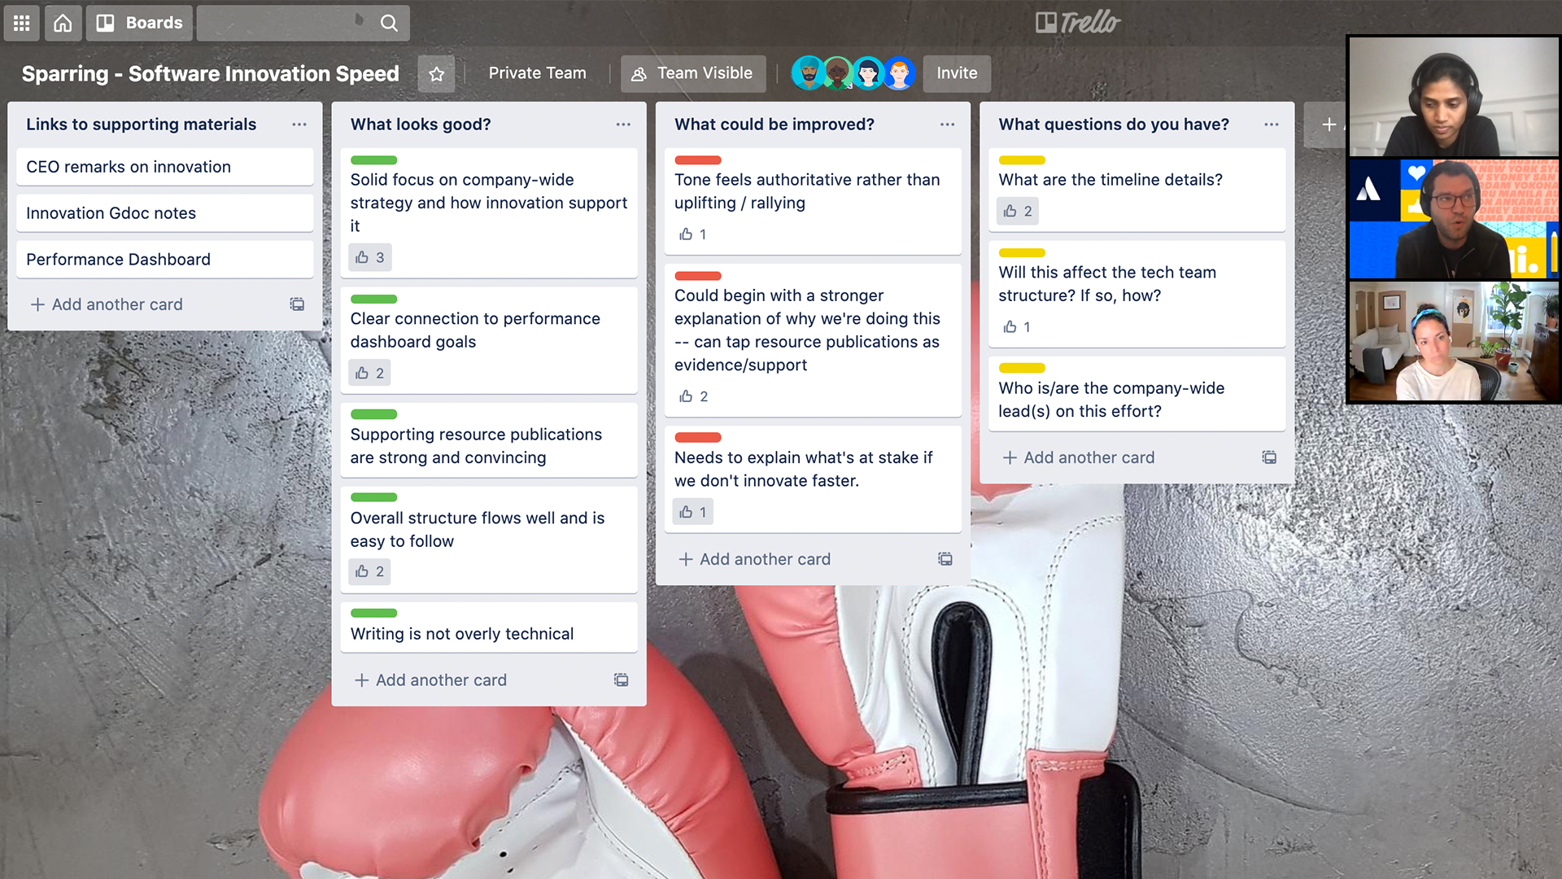Screen dimensions: 1562x879
Task: Click the add new list plus icon
Action: point(1329,124)
